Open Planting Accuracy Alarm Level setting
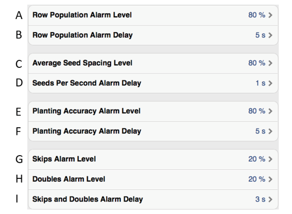Viewport: 292px width, 214px height. 86,111
